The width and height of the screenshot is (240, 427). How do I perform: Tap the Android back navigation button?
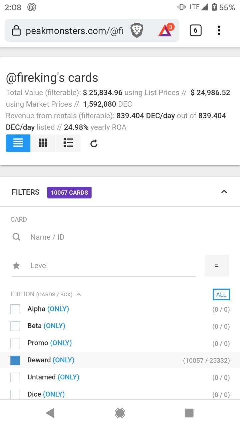point(50,413)
